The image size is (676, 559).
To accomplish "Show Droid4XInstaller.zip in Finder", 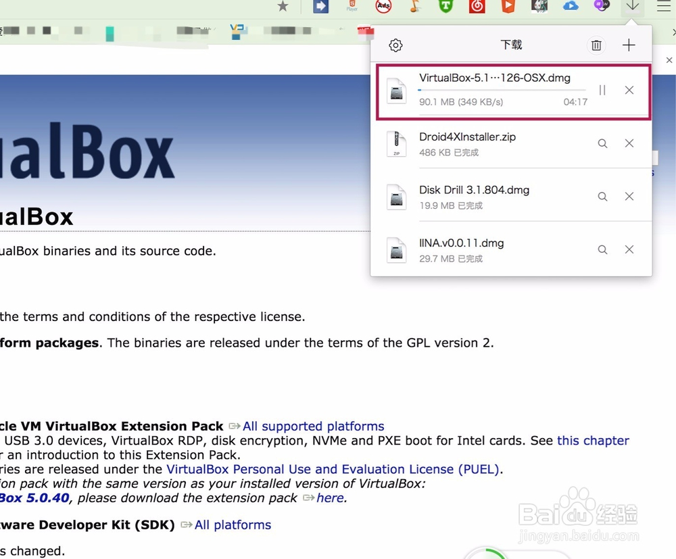I will 602,143.
